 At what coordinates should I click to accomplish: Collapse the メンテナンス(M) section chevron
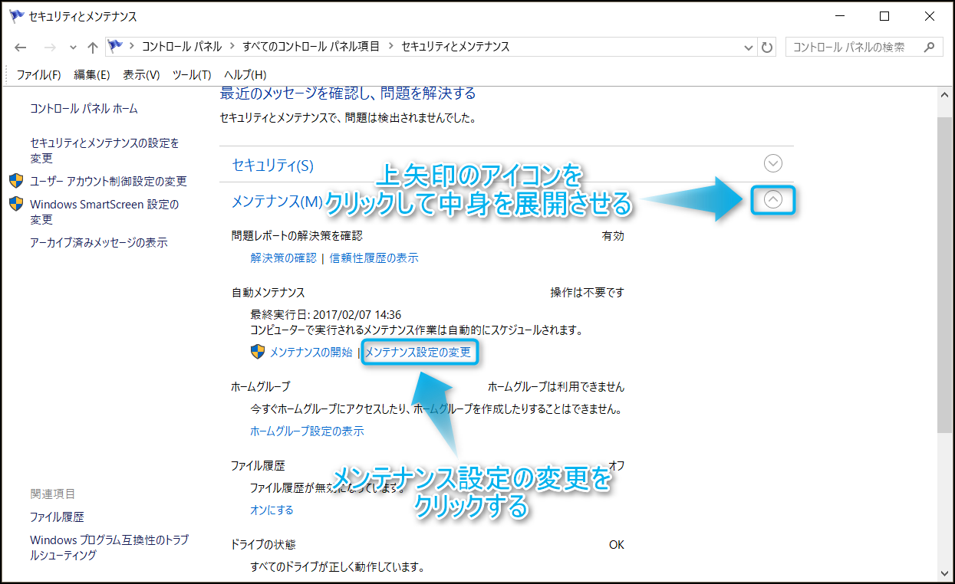pos(773,200)
